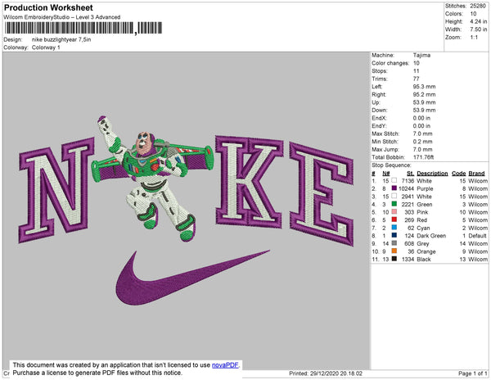Viewport: 491px width, 380px height.
Task: Click 'Wilcom EmbroideryStudio – Level 3 Advanced' text
Action: [62, 17]
